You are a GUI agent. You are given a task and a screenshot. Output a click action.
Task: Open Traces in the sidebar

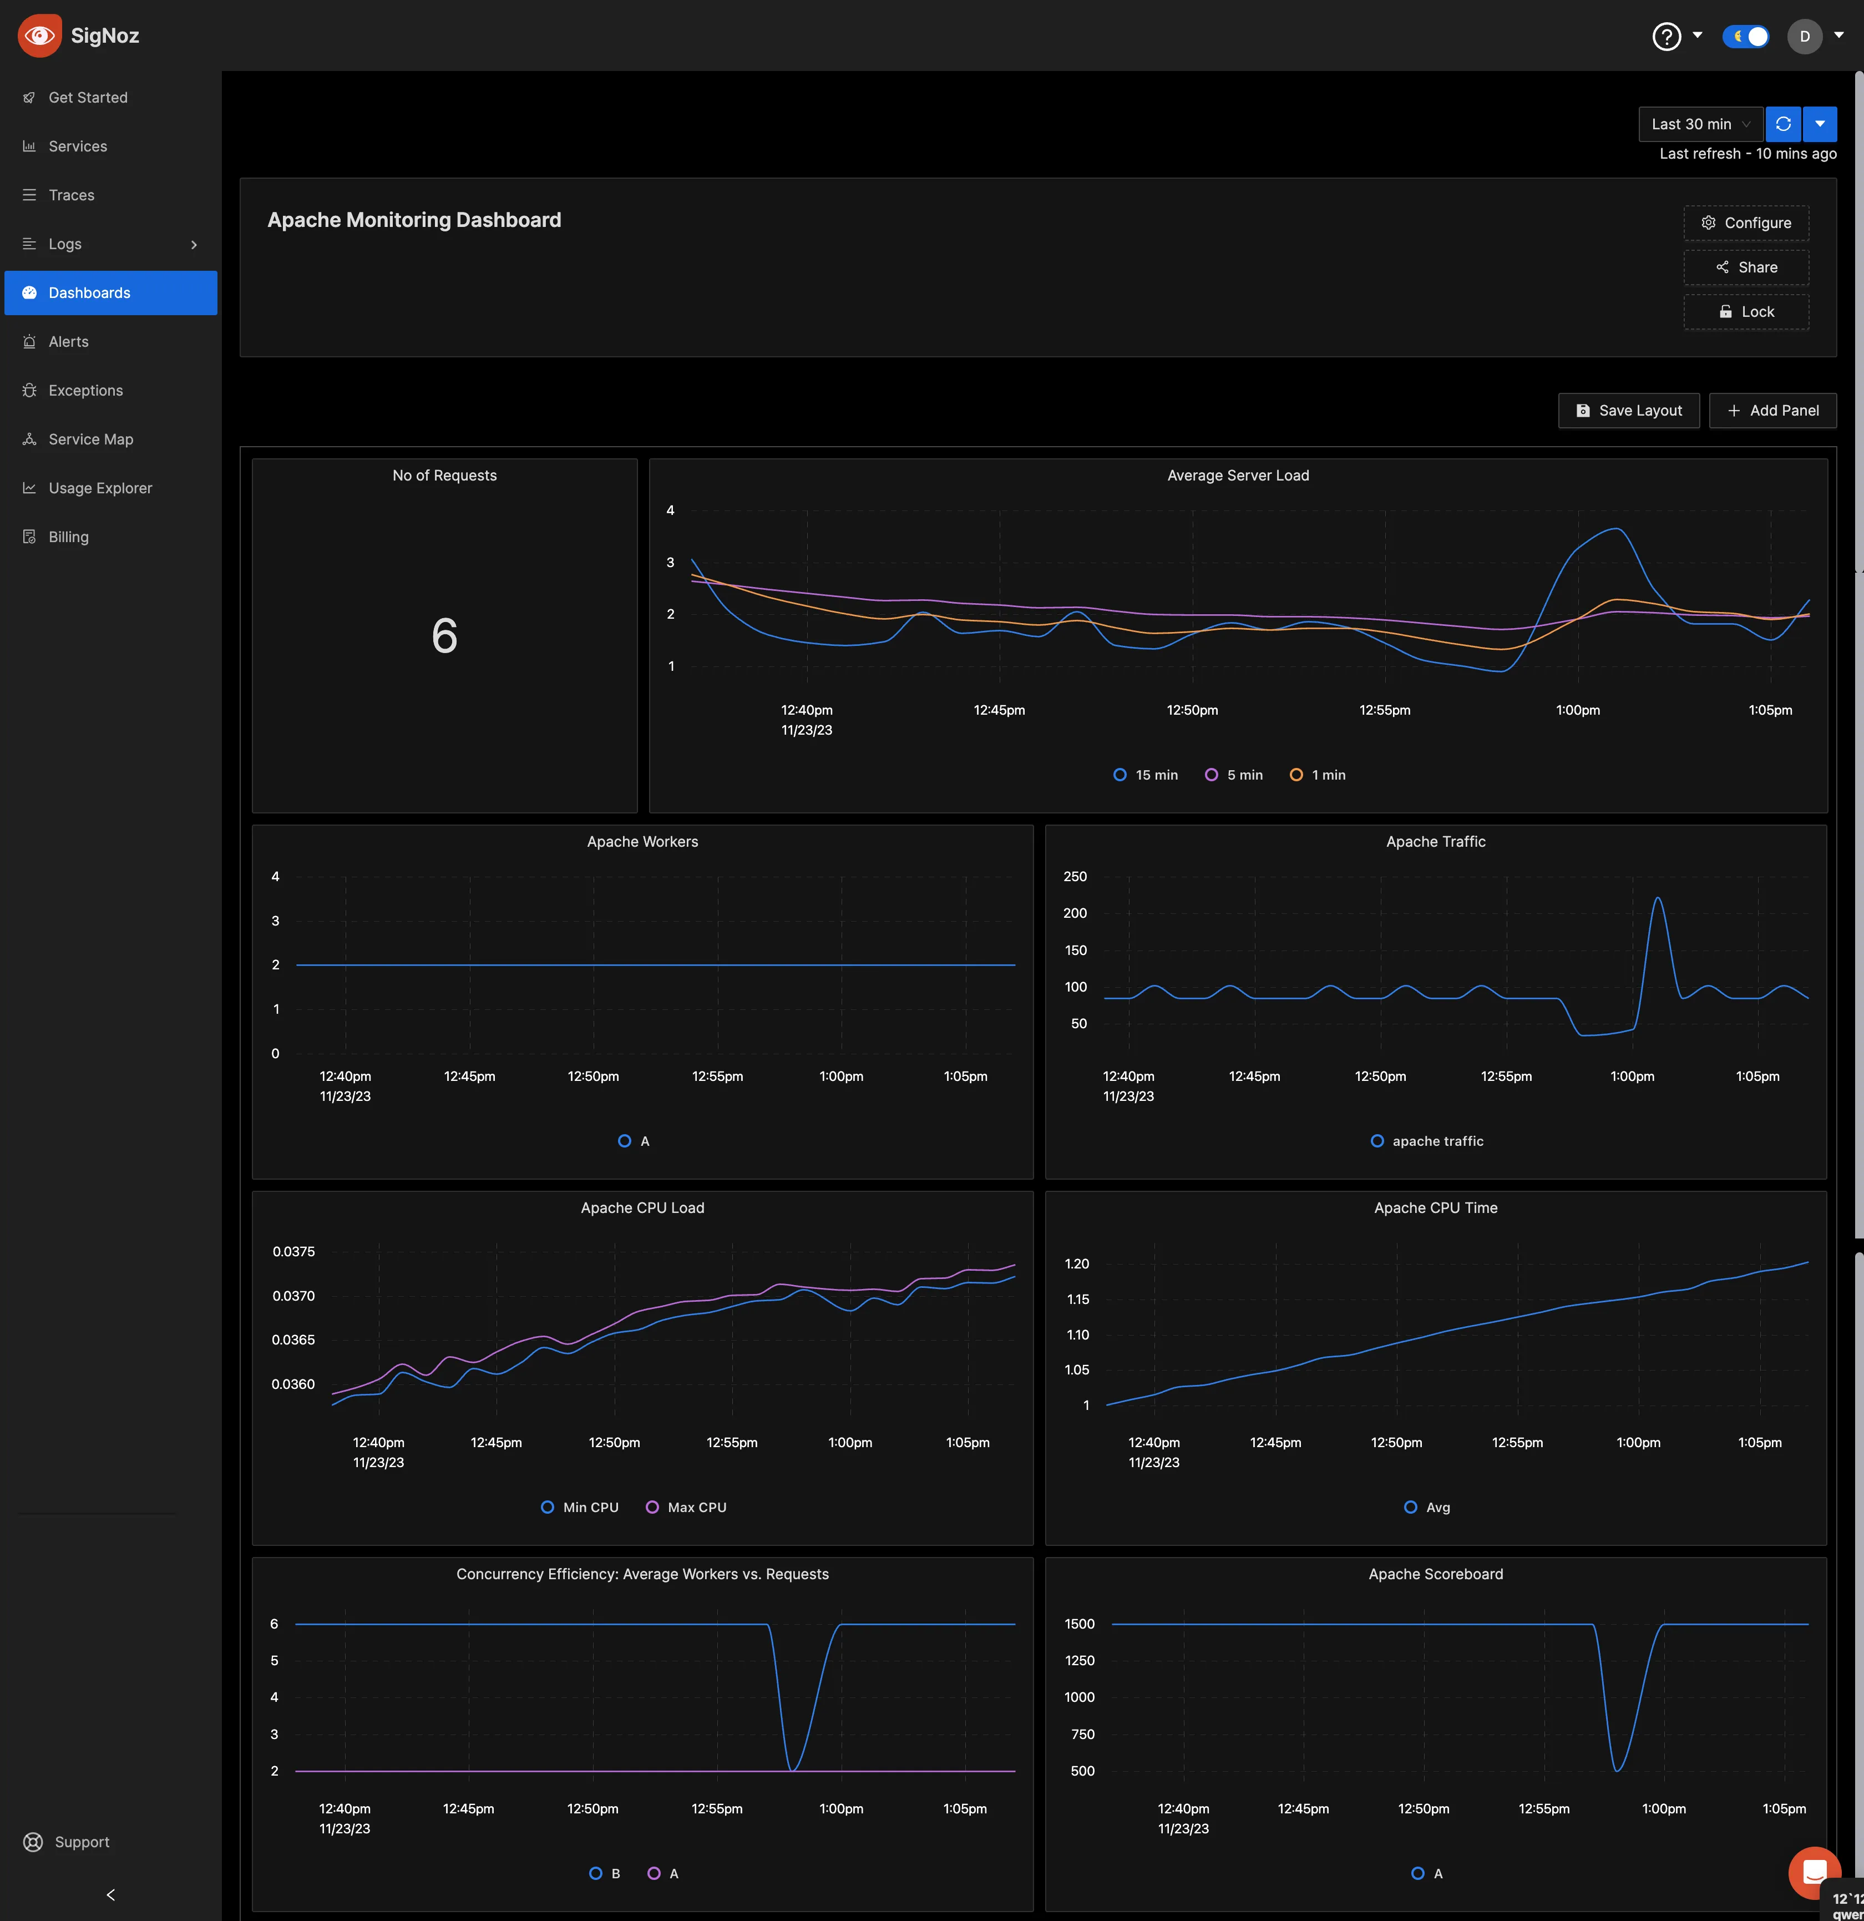click(111, 195)
